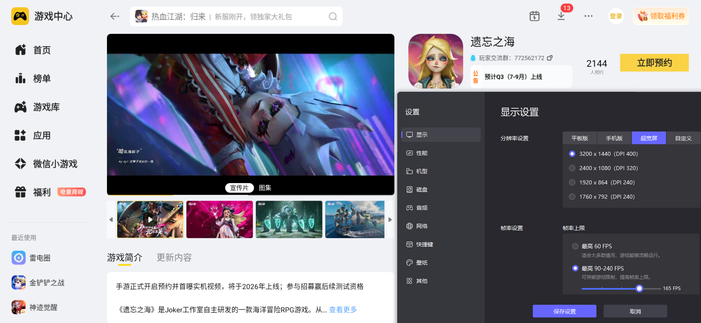Click the 福利 gift box icon
701x323 pixels.
[x=20, y=192]
